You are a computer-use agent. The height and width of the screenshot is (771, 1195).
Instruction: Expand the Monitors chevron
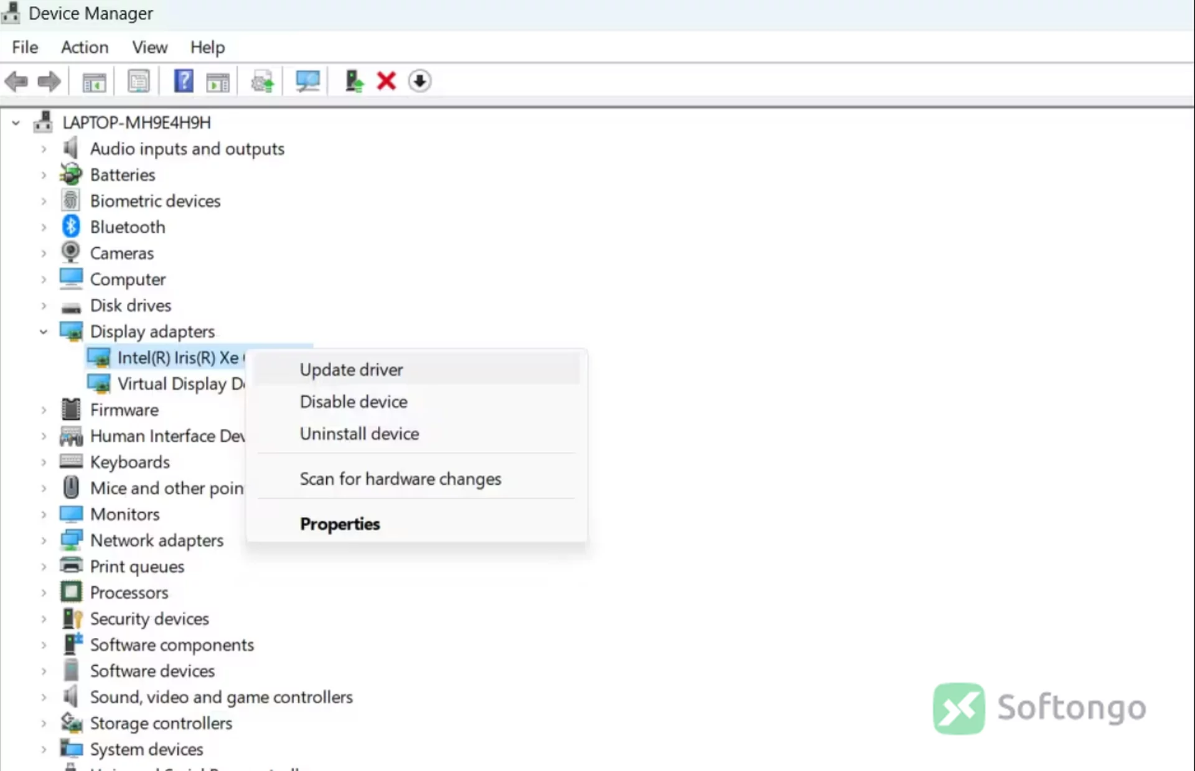44,515
